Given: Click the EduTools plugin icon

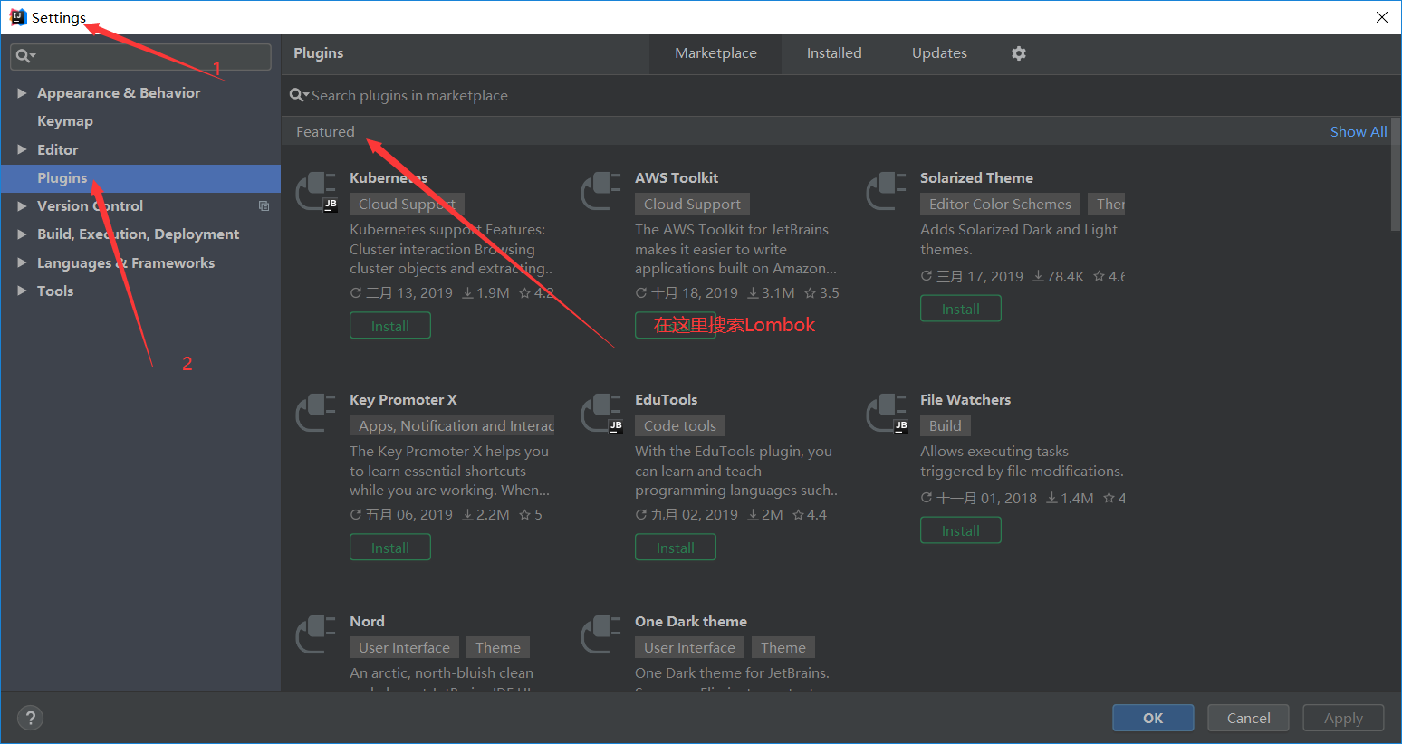Looking at the screenshot, I should coord(601,413).
